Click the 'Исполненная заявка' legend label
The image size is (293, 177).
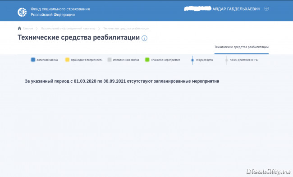coord(126,60)
